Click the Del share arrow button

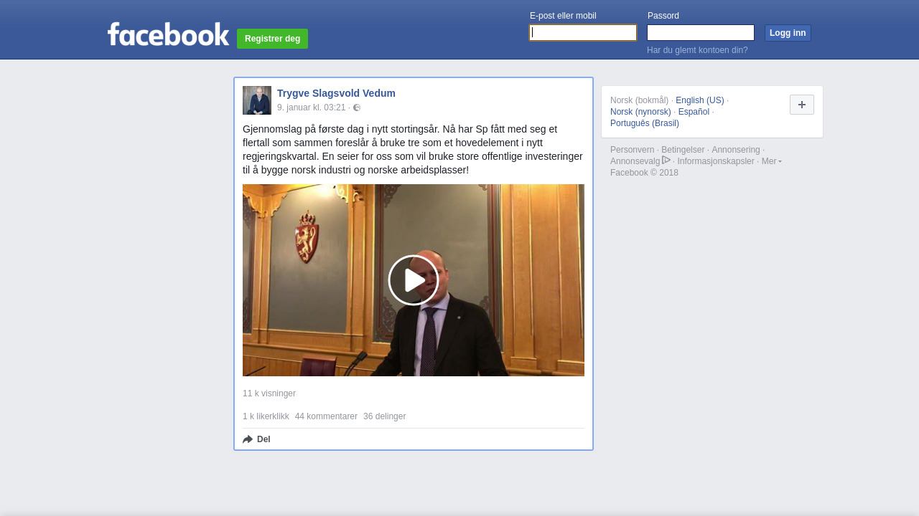(256, 439)
